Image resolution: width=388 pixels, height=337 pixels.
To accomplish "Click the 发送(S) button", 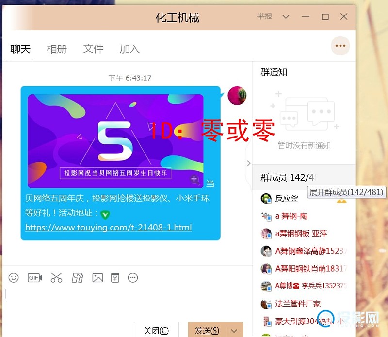I will [x=207, y=330].
